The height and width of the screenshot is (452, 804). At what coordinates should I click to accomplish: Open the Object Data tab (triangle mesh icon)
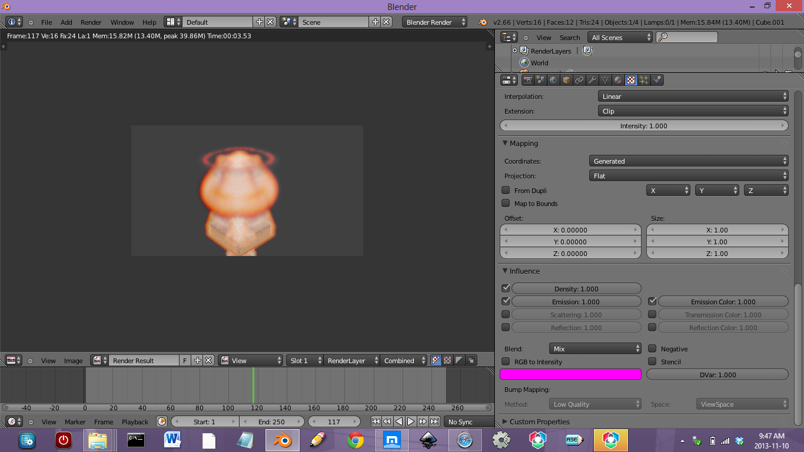(x=605, y=80)
